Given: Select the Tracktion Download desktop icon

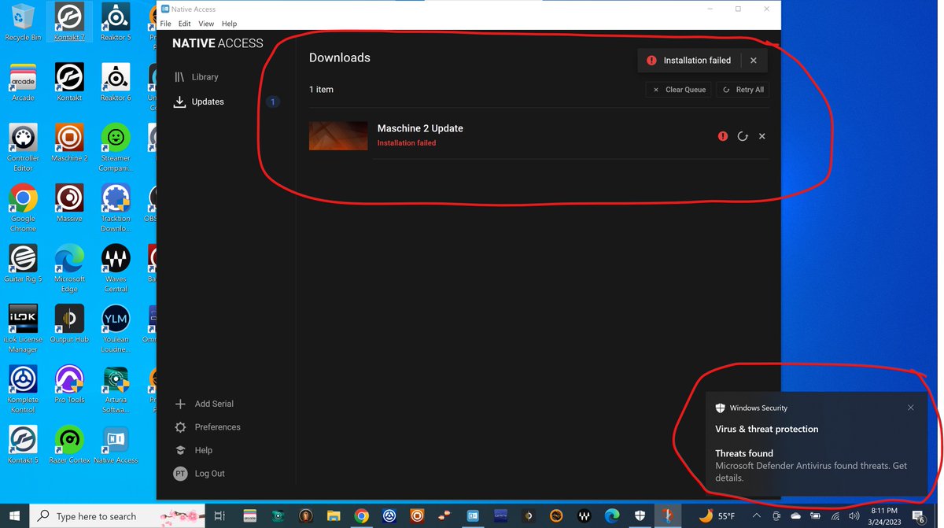Looking at the screenshot, I should (116, 208).
